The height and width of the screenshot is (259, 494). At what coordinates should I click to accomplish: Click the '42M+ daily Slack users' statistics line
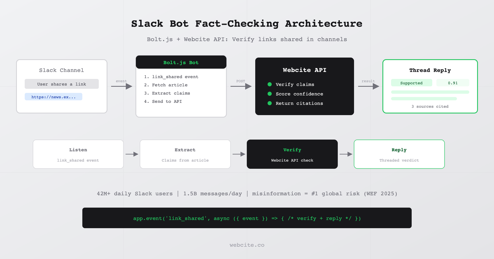coord(247,194)
